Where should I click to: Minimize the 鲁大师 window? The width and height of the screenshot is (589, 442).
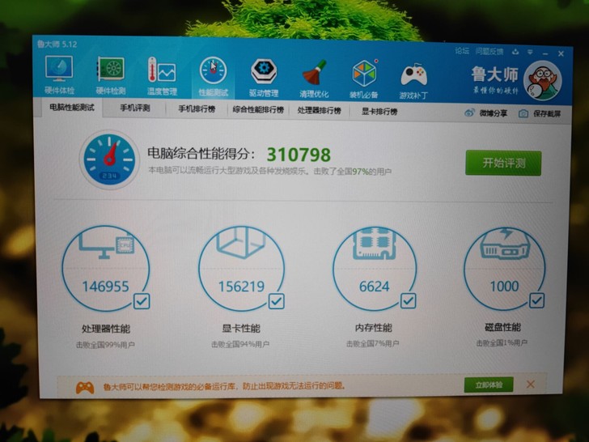545,53
